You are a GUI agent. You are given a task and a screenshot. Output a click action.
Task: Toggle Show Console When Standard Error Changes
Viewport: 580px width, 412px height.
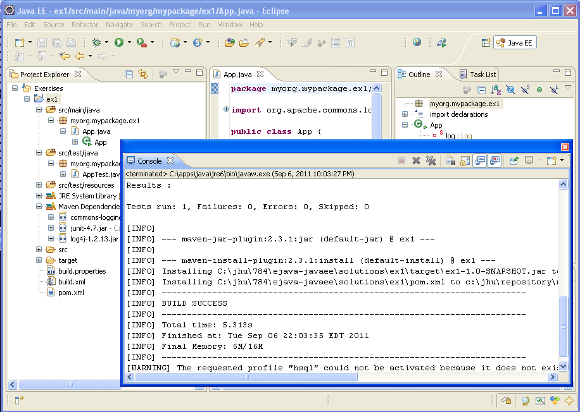pyautogui.click(x=495, y=161)
